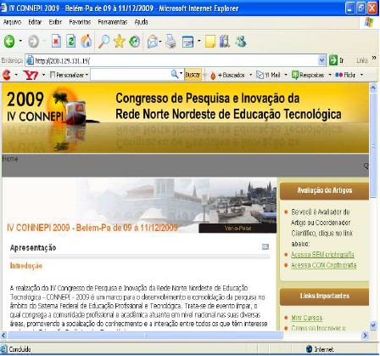380x356 pixels.
Task: Toggle the Personalizar checkbox
Action: (53, 75)
